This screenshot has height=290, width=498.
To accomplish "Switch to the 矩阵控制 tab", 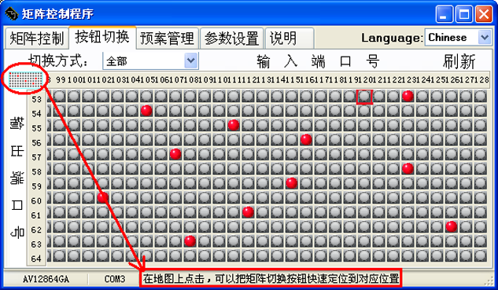I will point(37,39).
